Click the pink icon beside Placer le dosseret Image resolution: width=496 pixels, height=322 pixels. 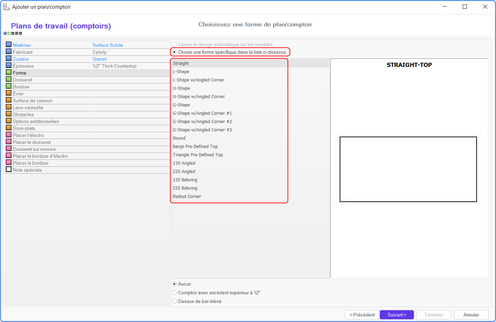coord(9,142)
